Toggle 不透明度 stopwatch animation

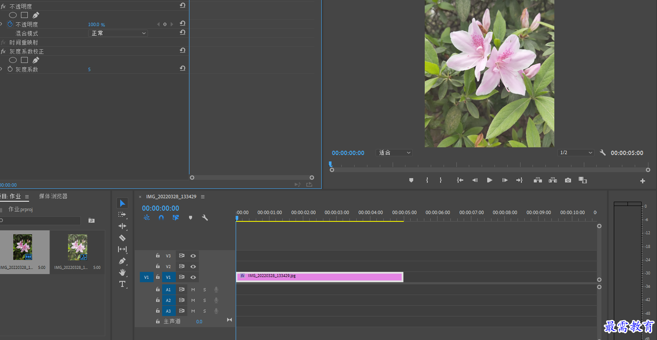click(10, 24)
